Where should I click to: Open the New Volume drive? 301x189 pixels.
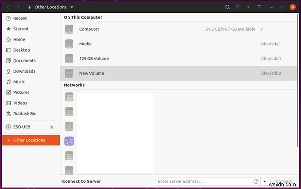[178, 74]
